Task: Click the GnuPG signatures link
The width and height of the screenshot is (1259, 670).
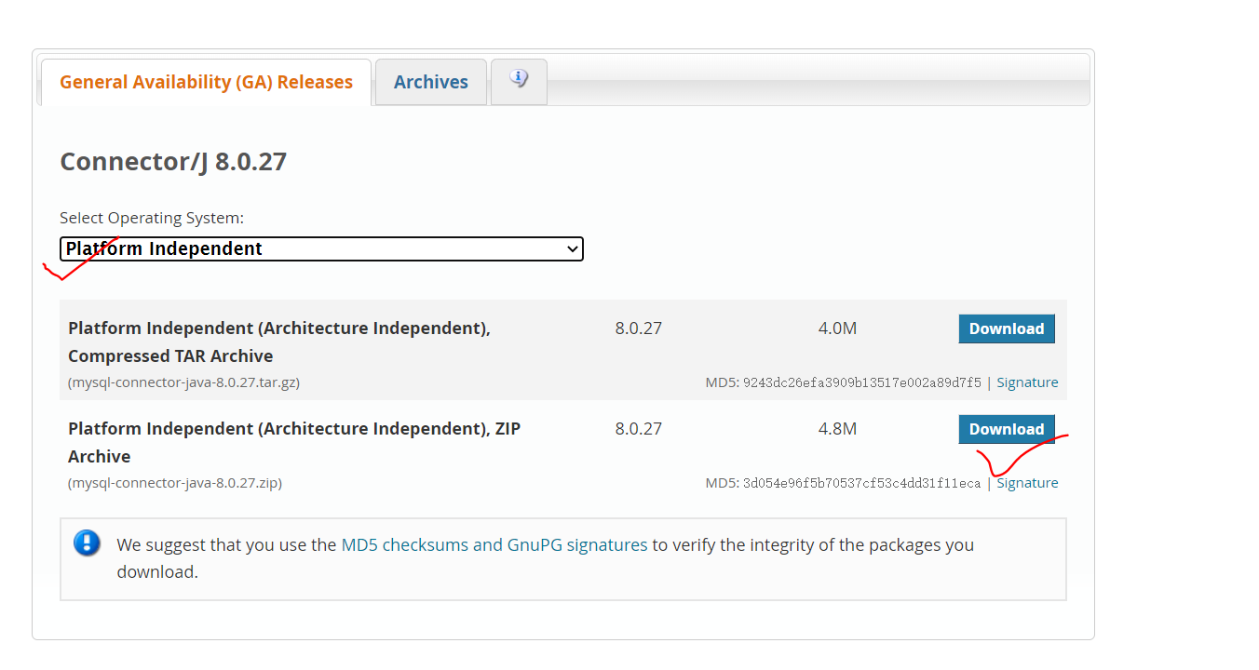Action: tap(578, 544)
